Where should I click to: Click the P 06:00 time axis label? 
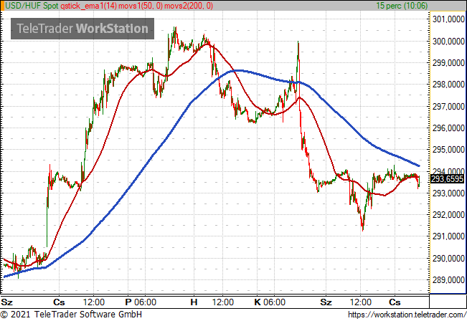(x=141, y=302)
